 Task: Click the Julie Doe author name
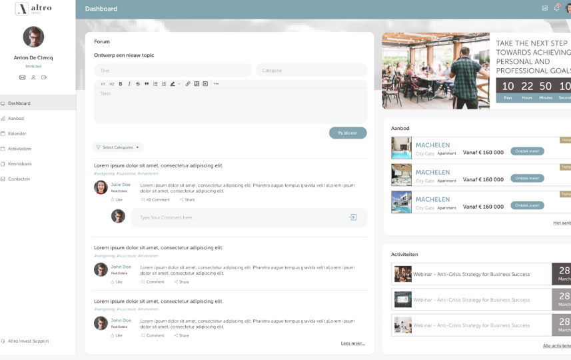tap(121, 185)
